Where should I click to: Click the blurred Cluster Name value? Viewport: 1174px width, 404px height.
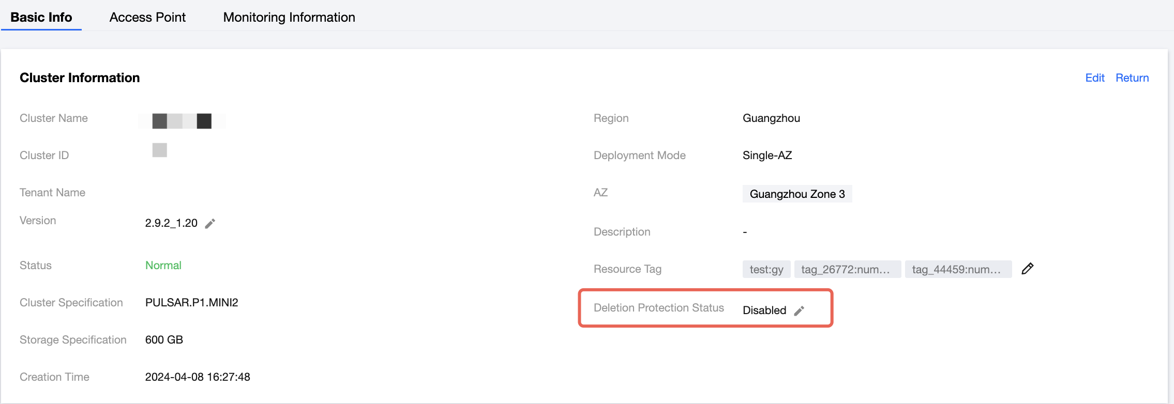182,121
